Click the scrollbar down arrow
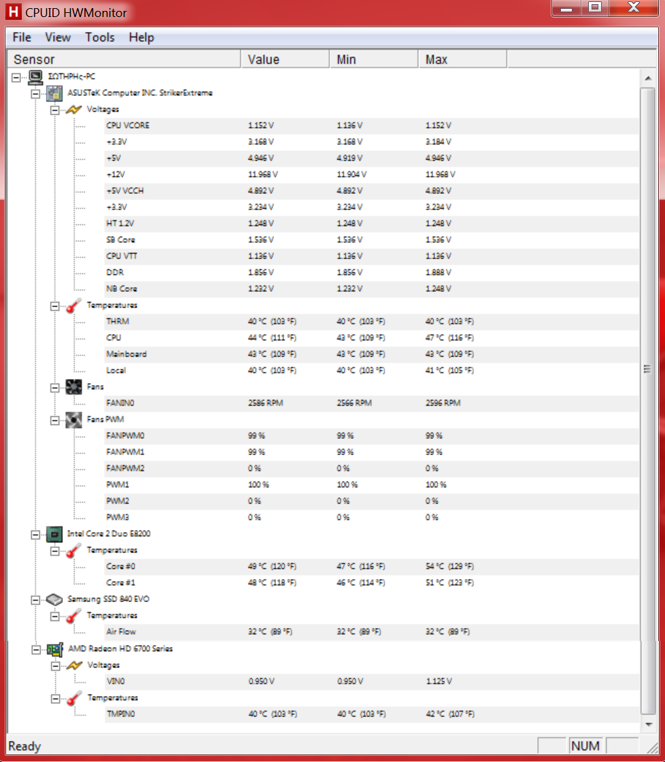The height and width of the screenshot is (762, 665). 648,724
